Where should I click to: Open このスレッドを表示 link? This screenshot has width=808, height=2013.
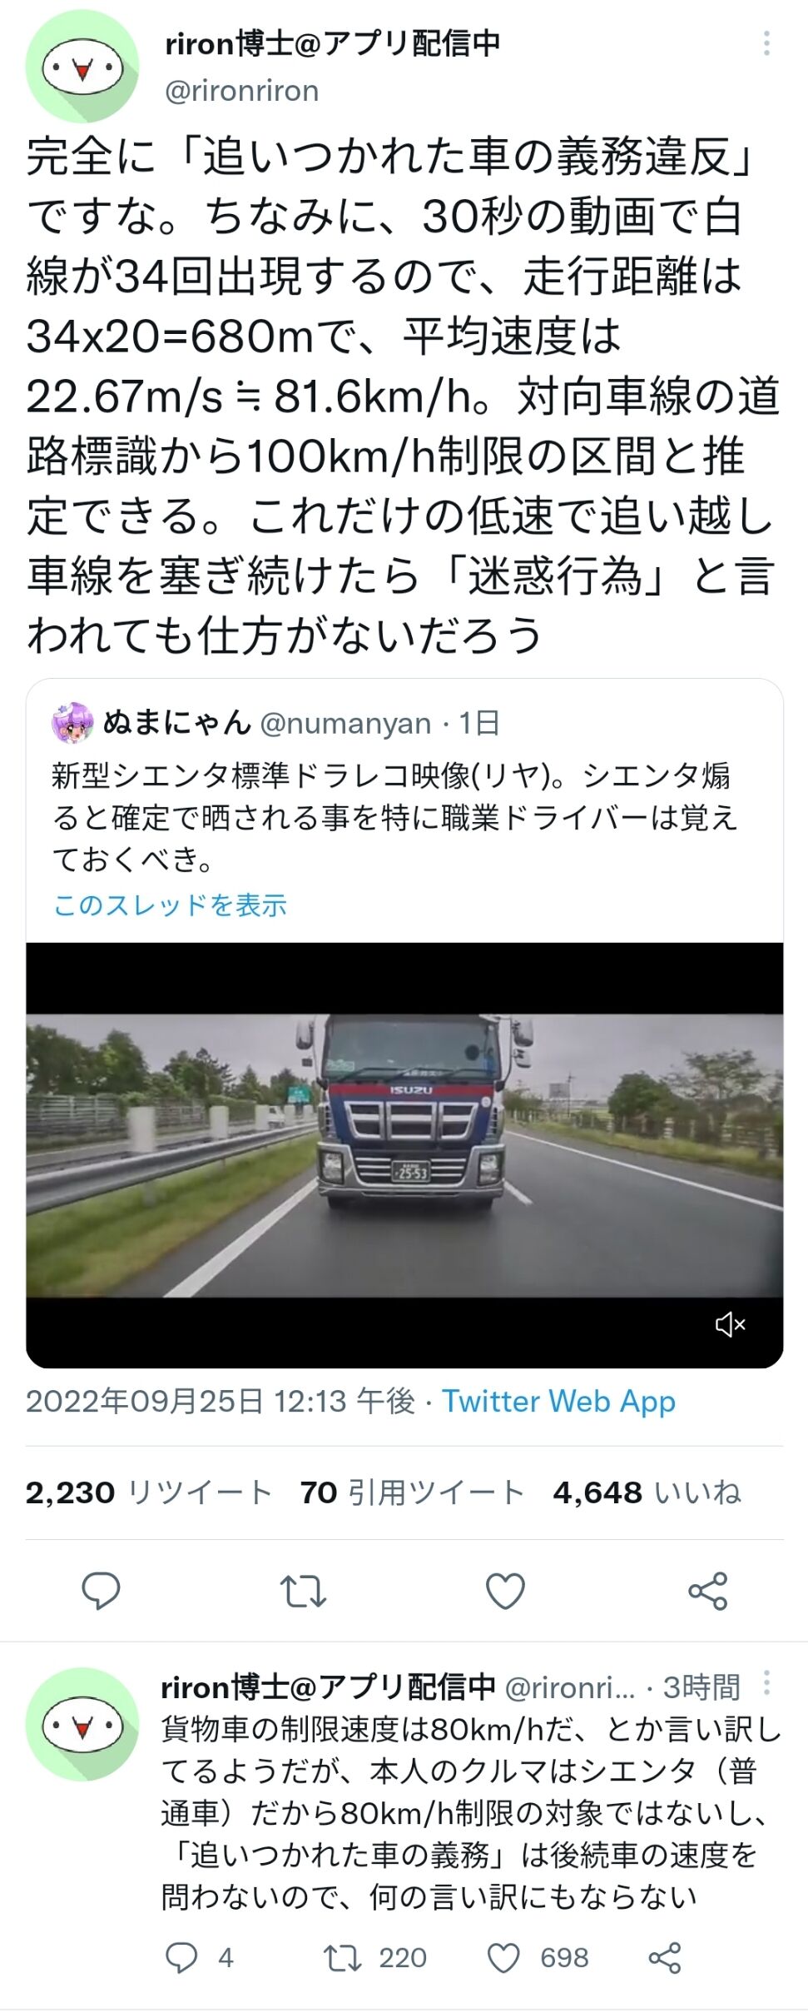coord(170,905)
